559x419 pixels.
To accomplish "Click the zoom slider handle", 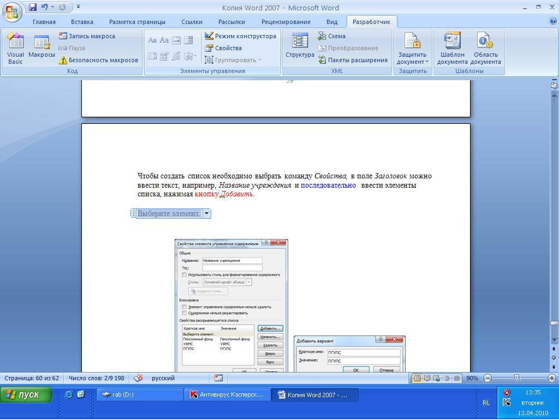I will 516,378.
